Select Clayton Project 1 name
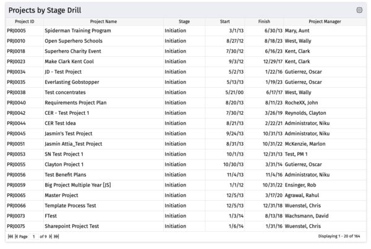The height and width of the screenshot is (249, 371). tap(64, 164)
